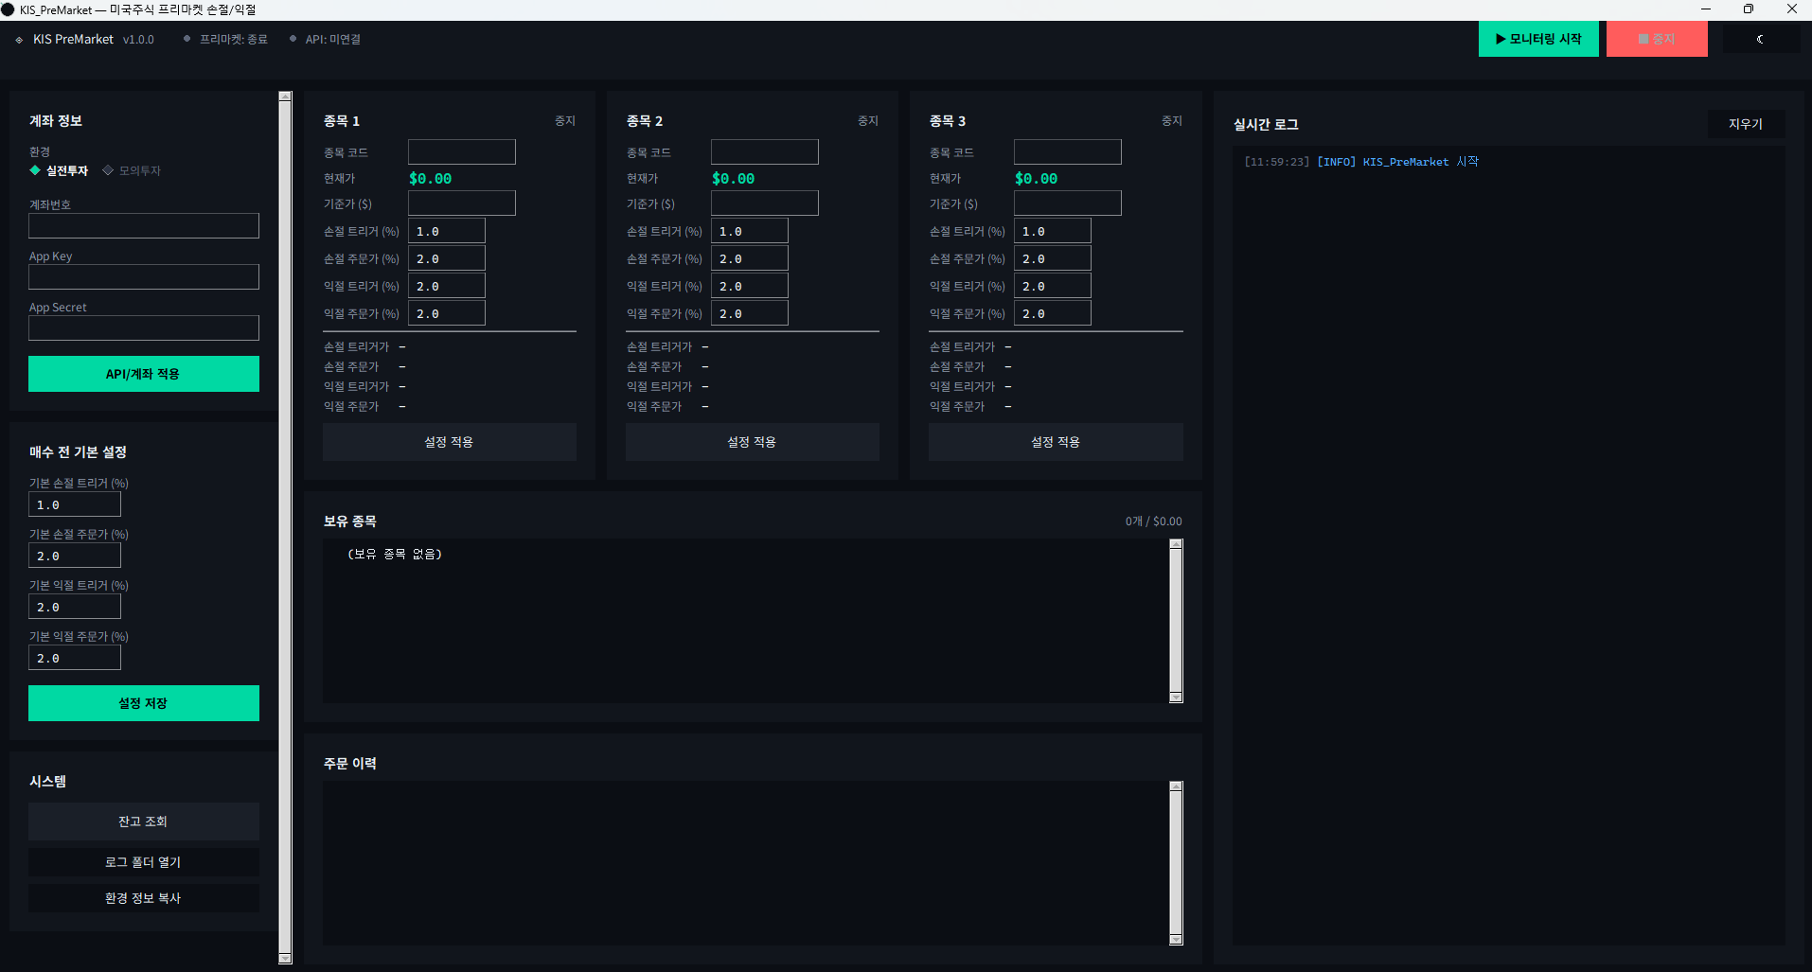
Task: Focus 종목 2 기준가 ($) field
Action: point(765,203)
